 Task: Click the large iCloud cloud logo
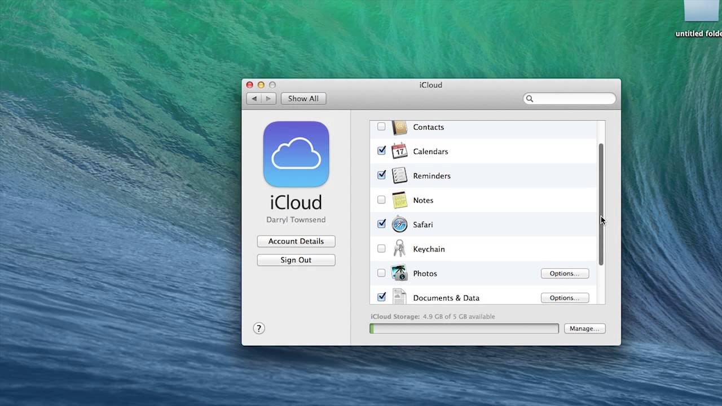(296, 154)
